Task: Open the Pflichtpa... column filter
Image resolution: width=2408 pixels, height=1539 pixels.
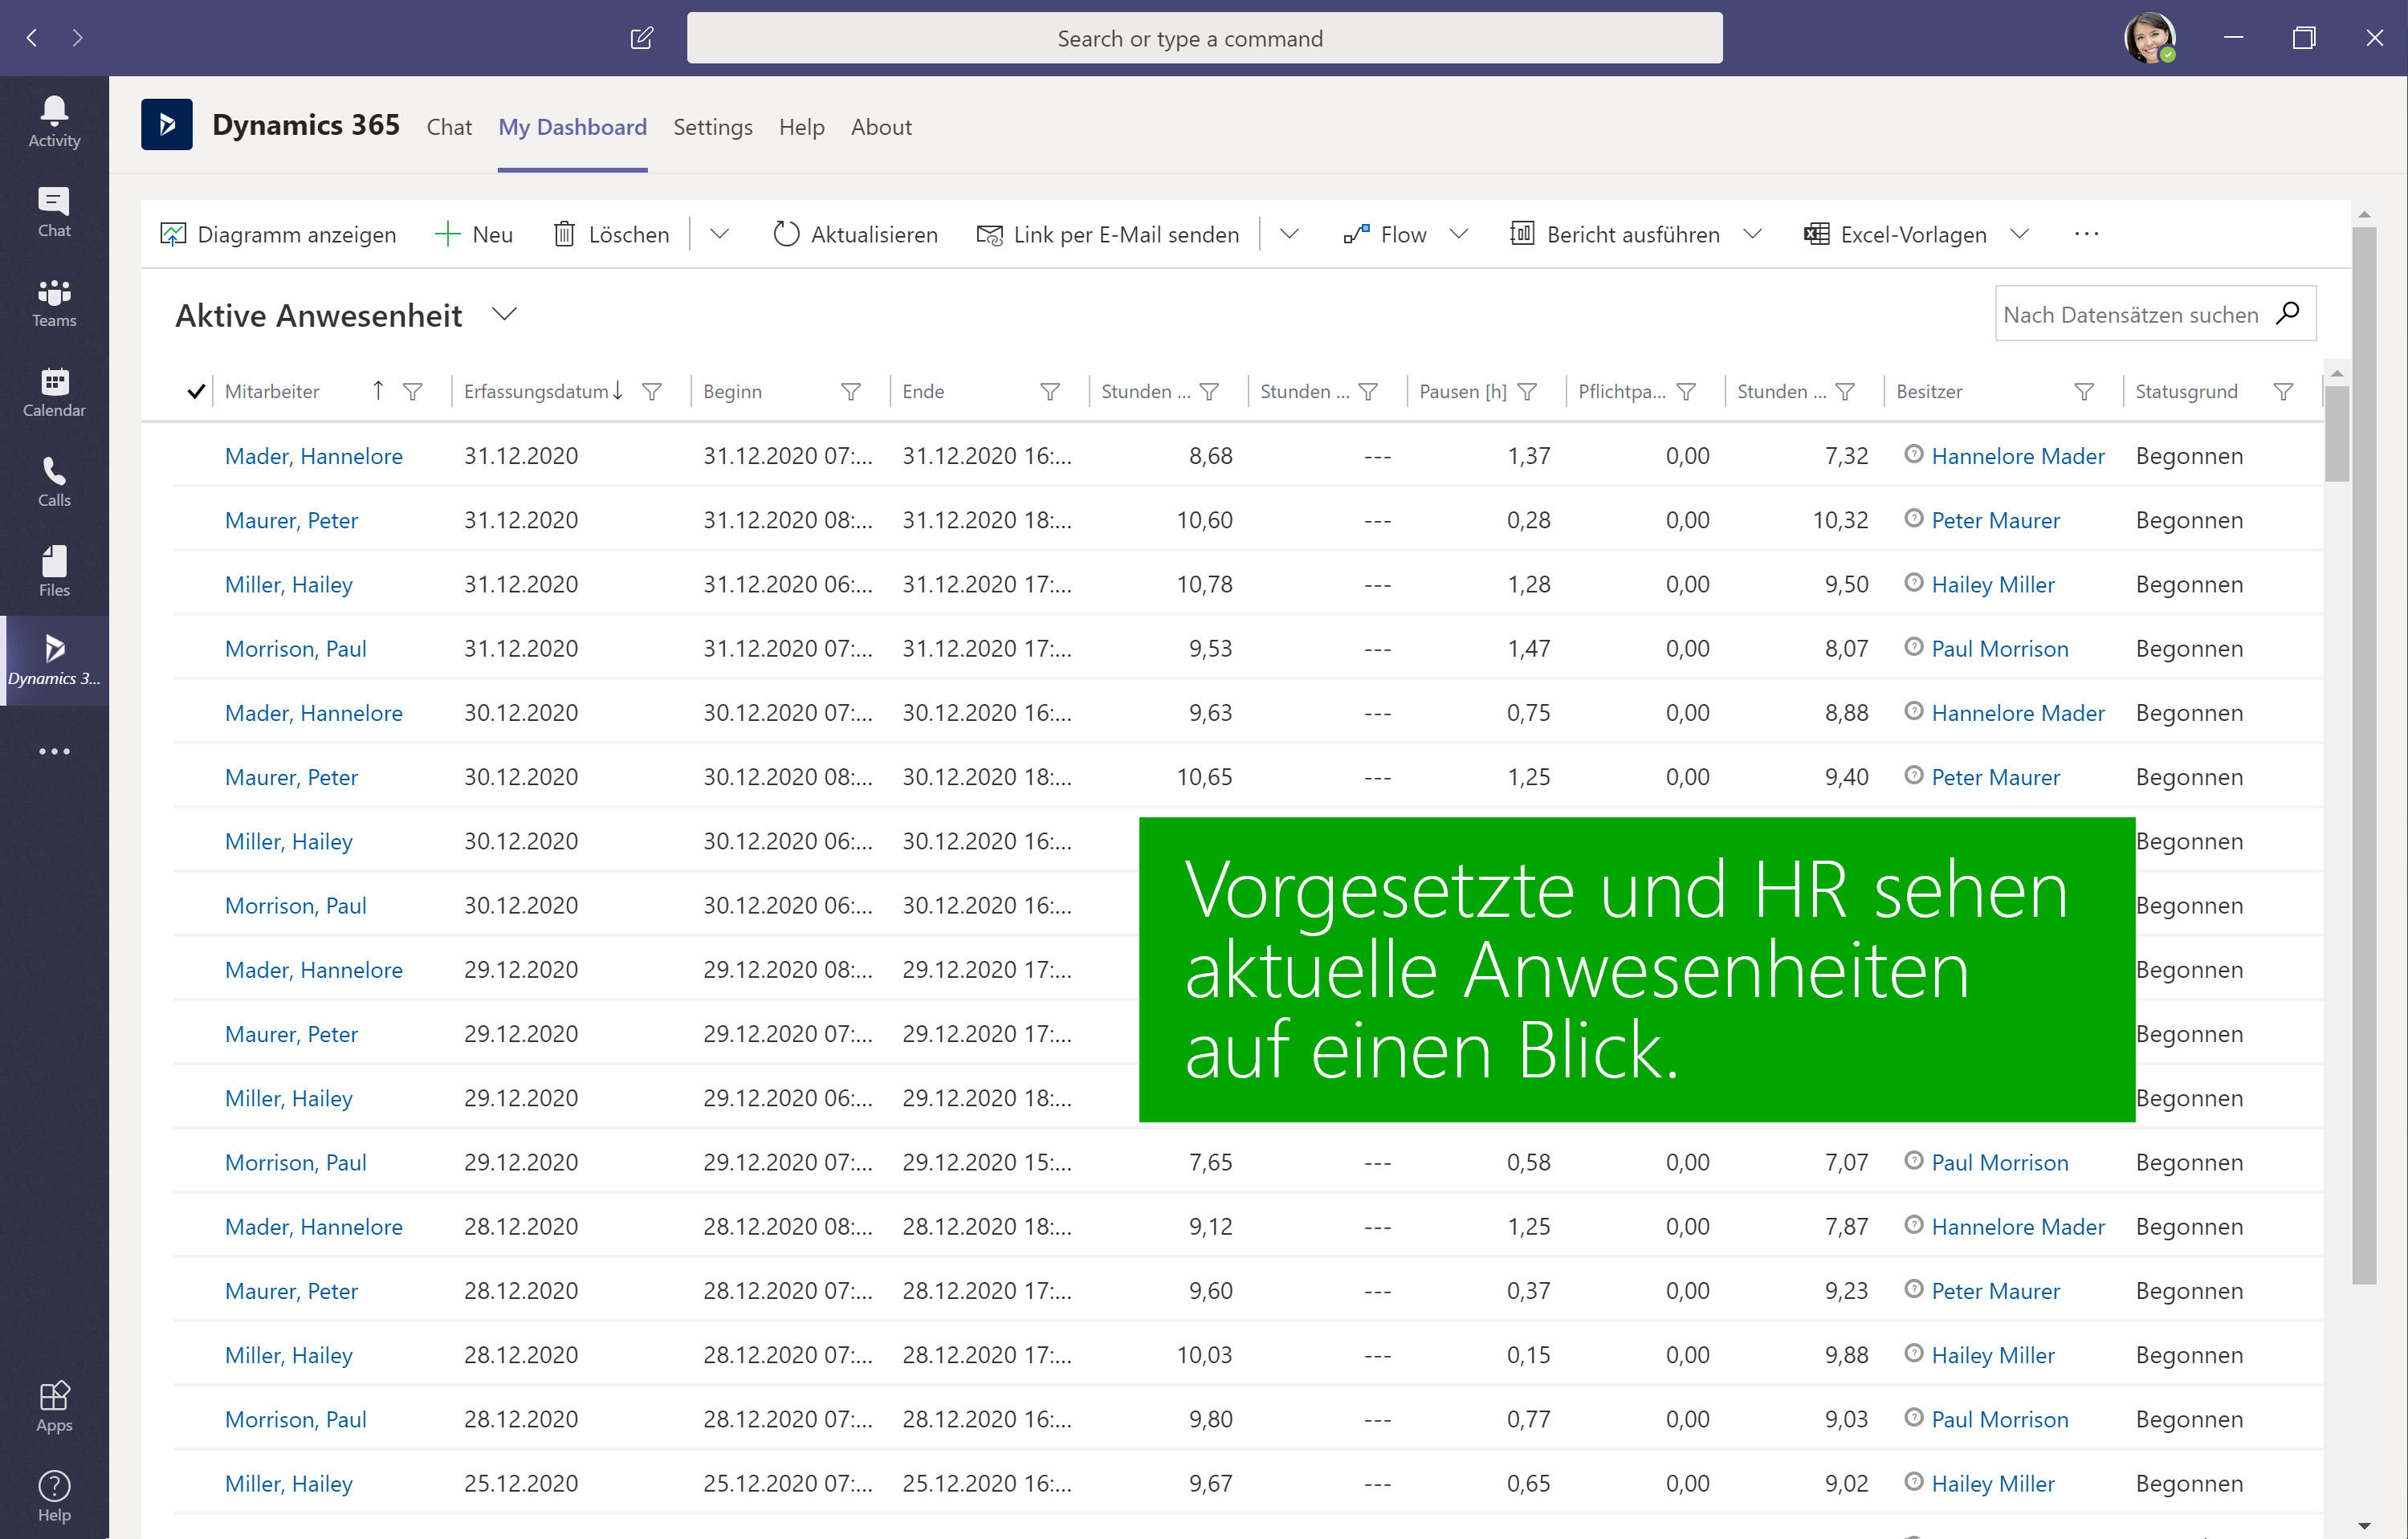Action: pos(1687,391)
